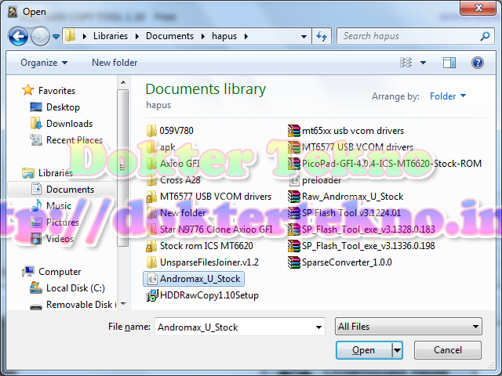Open Removable Disk in the navigation pane
The image size is (502, 376).
pyautogui.click(x=73, y=305)
